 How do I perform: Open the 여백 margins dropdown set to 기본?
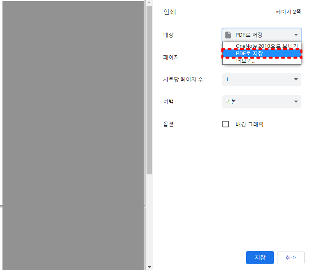coord(261,102)
